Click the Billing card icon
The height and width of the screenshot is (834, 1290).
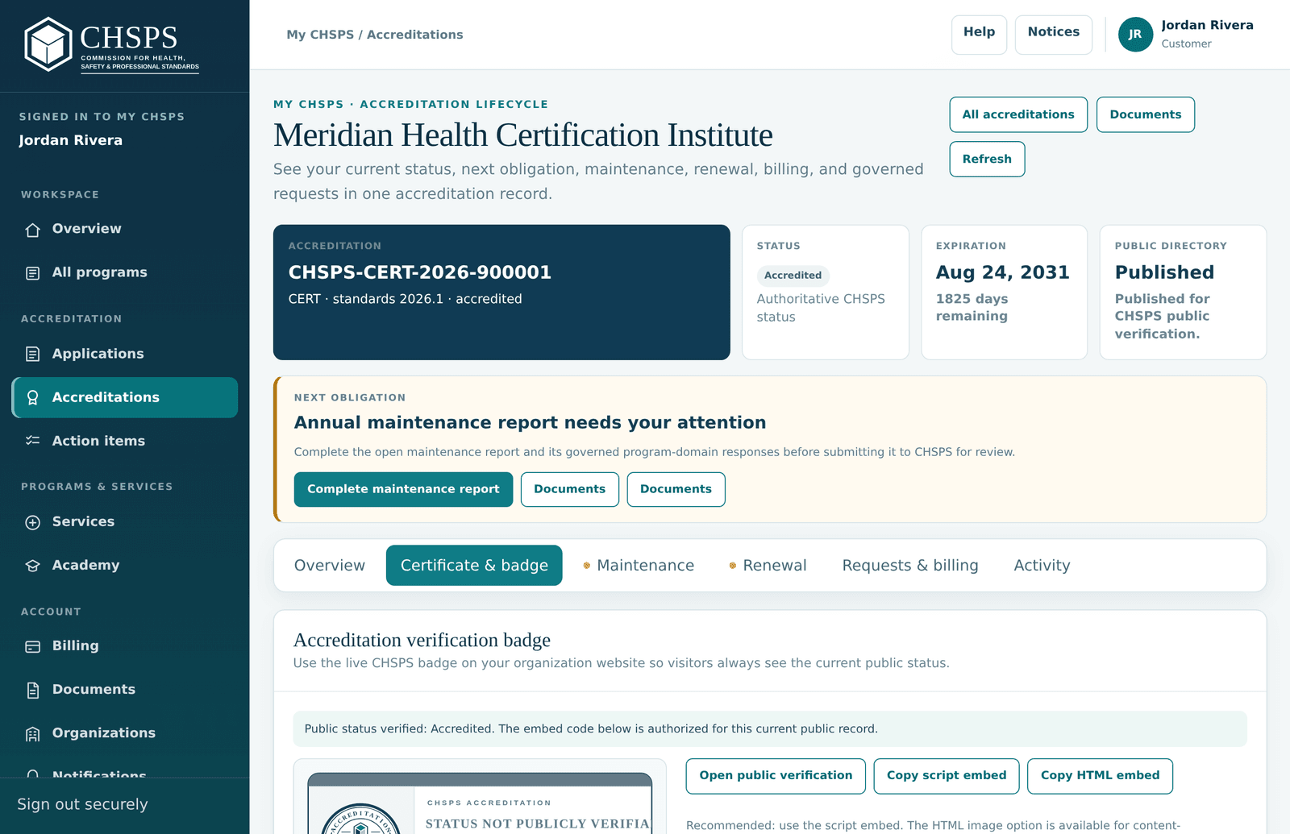coord(33,646)
